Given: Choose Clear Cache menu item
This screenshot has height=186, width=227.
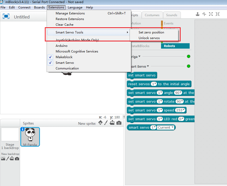Looking at the screenshot, I should pyautogui.click(x=89, y=25).
